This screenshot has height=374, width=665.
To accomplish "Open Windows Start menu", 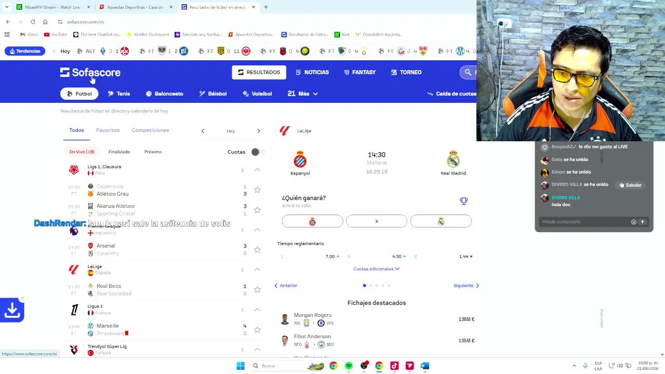I will (241, 366).
